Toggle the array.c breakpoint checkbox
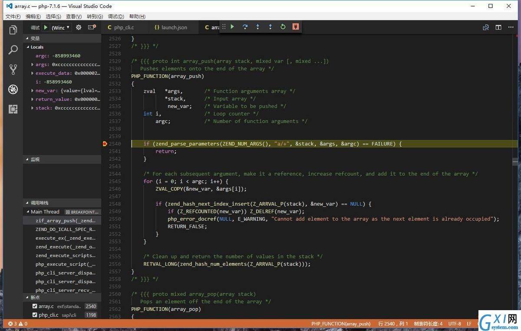The image size is (521, 331). [x=35, y=306]
